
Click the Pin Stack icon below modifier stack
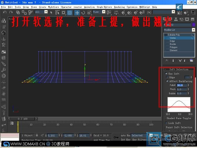167,61
